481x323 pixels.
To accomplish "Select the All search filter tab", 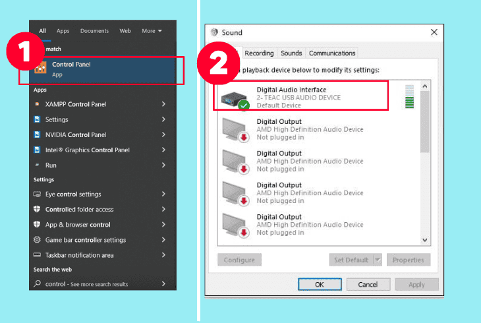I will (x=42, y=31).
